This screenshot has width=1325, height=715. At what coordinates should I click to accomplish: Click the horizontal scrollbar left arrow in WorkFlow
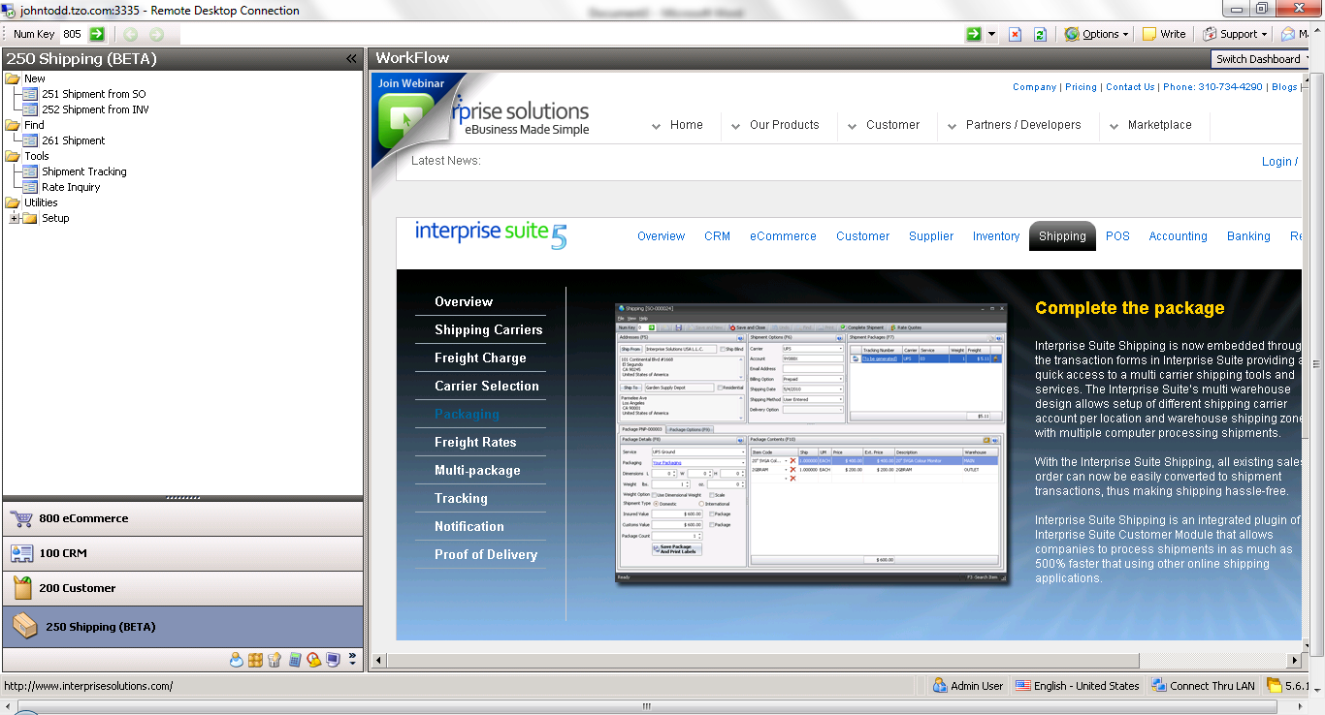tap(379, 661)
